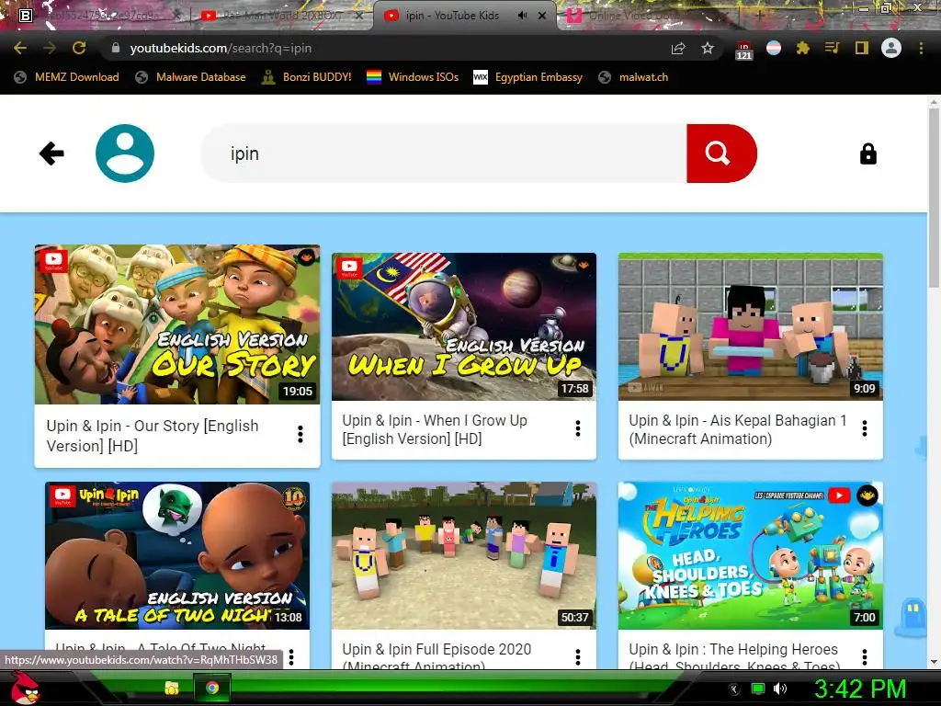The width and height of the screenshot is (941, 706).
Task: Open the teal profile avatar
Action: point(125,154)
